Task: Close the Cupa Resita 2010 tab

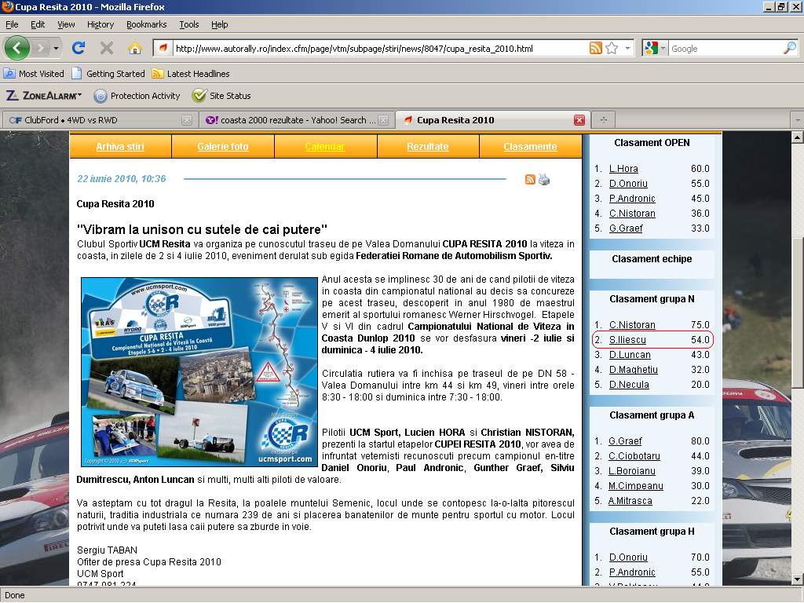Action: [x=579, y=120]
